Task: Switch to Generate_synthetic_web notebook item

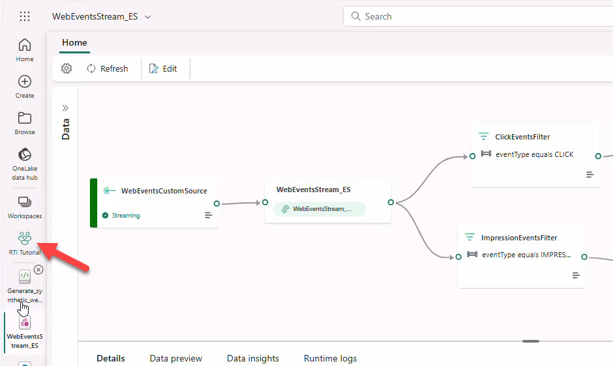Action: coord(25,286)
